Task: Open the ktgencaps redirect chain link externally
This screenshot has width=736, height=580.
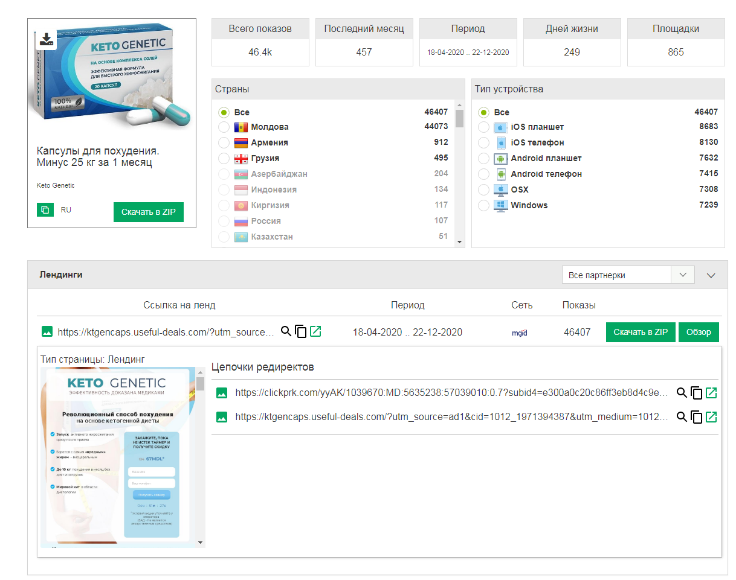Action: coord(711,416)
